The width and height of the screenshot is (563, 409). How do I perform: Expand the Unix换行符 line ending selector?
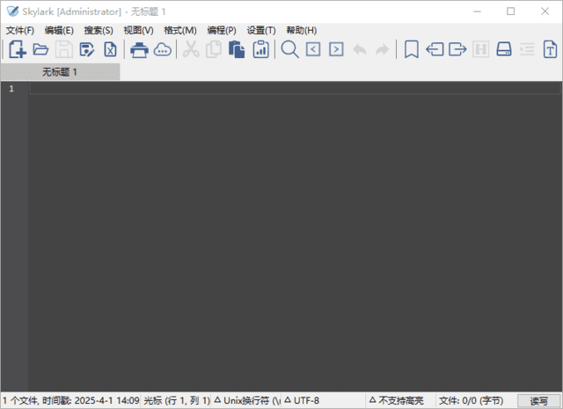[x=247, y=400]
